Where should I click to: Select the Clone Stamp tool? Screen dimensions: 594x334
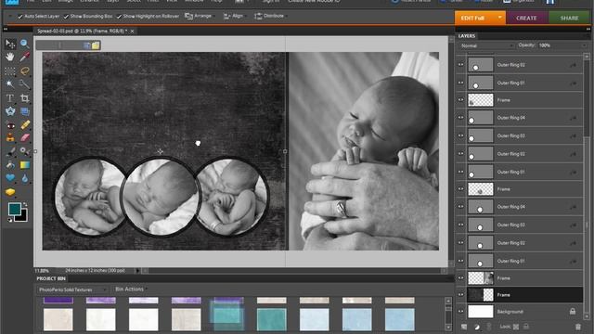10,138
